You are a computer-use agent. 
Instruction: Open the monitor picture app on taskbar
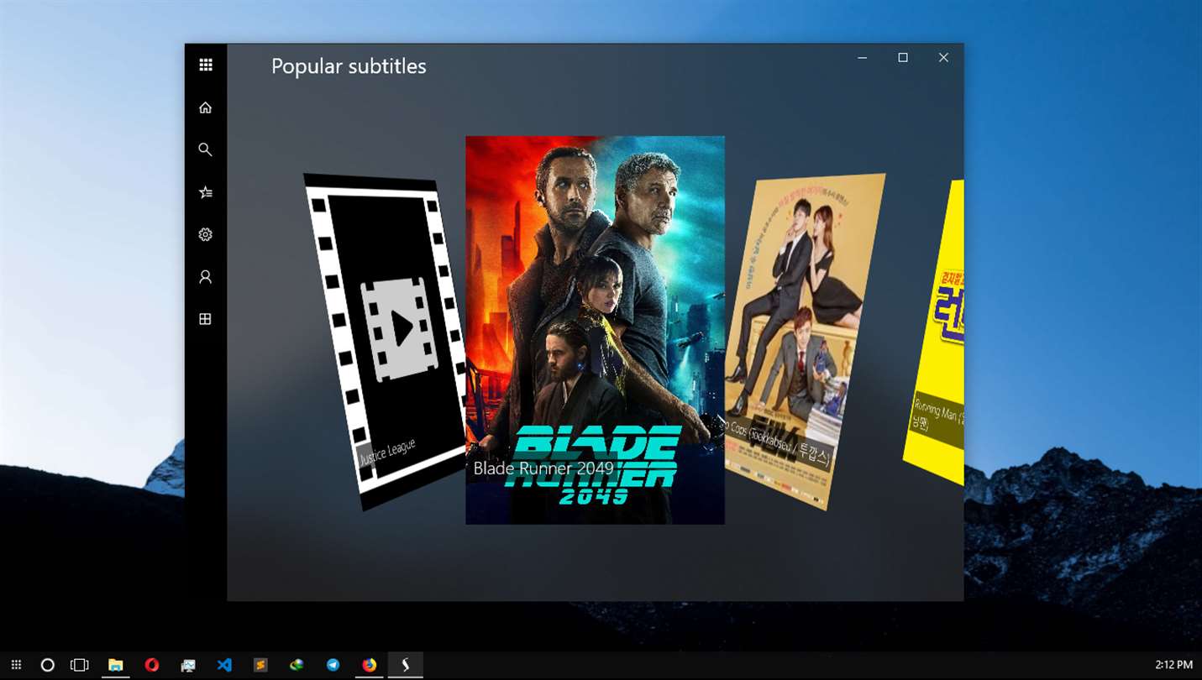point(188,665)
